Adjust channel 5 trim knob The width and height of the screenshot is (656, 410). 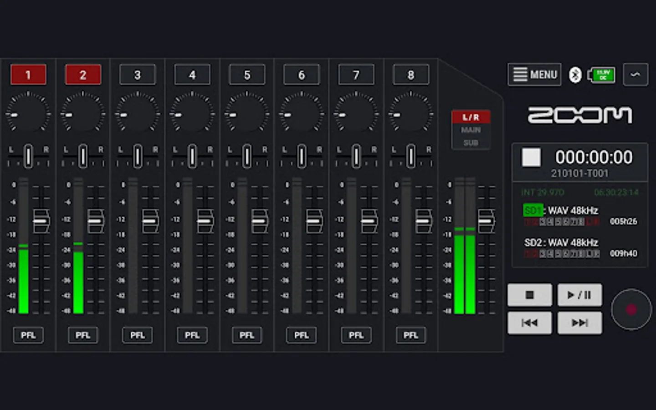247,114
